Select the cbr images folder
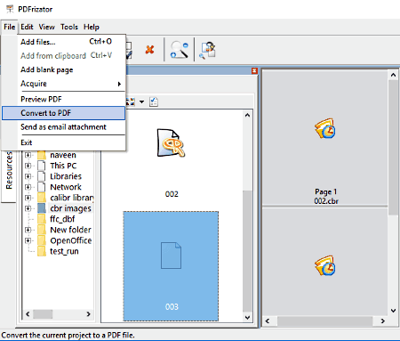This screenshot has width=400, height=341. (70, 208)
